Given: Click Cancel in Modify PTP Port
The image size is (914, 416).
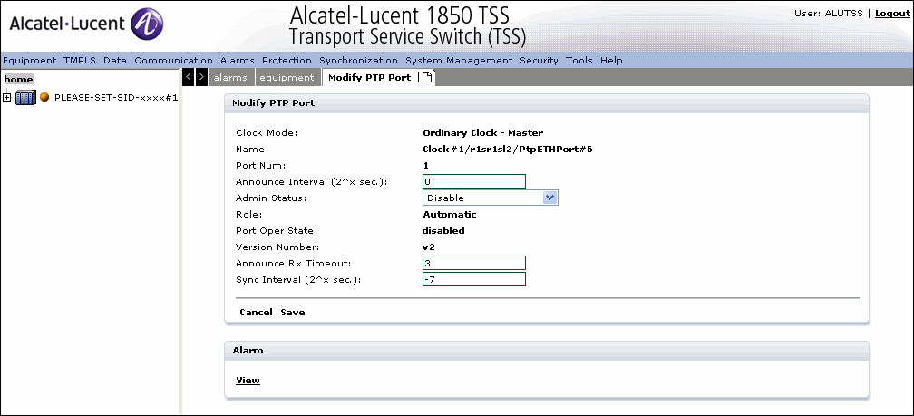Looking at the screenshot, I should (x=256, y=313).
